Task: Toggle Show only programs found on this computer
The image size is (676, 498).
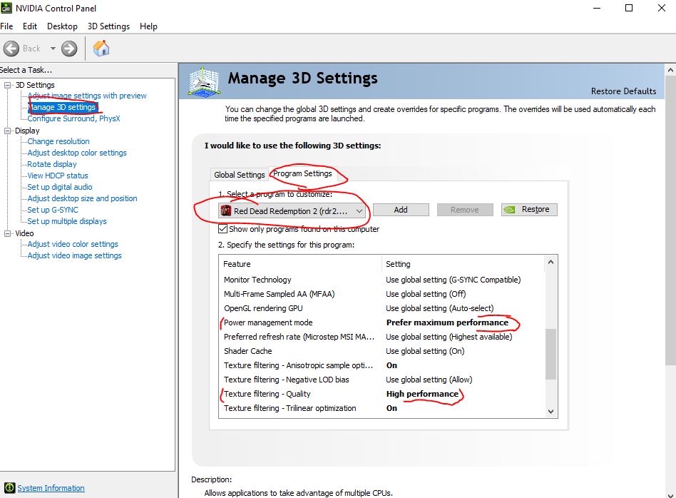Action: point(222,229)
